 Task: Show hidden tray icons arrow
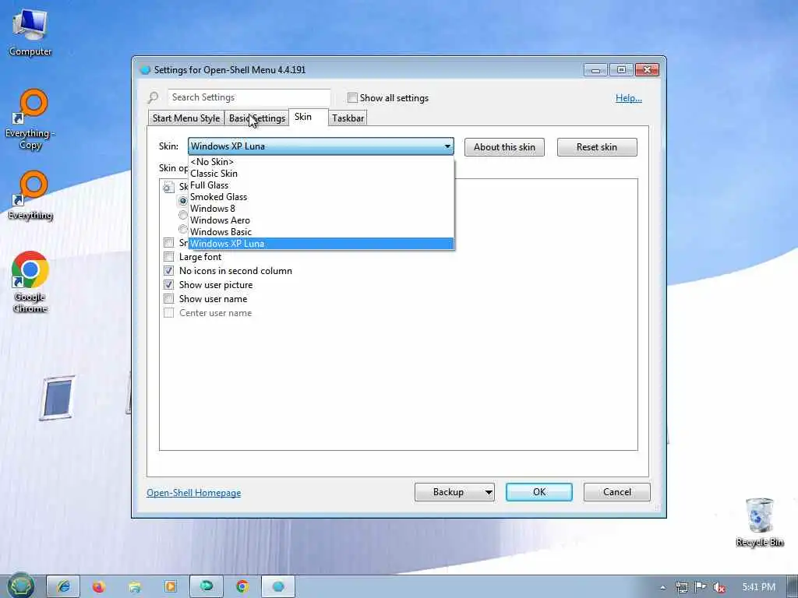click(x=663, y=587)
